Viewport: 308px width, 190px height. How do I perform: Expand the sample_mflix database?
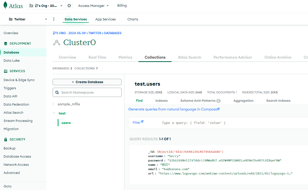tap(54, 104)
